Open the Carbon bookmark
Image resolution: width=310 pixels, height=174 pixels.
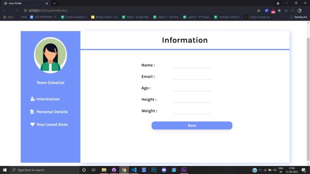pos(258,17)
